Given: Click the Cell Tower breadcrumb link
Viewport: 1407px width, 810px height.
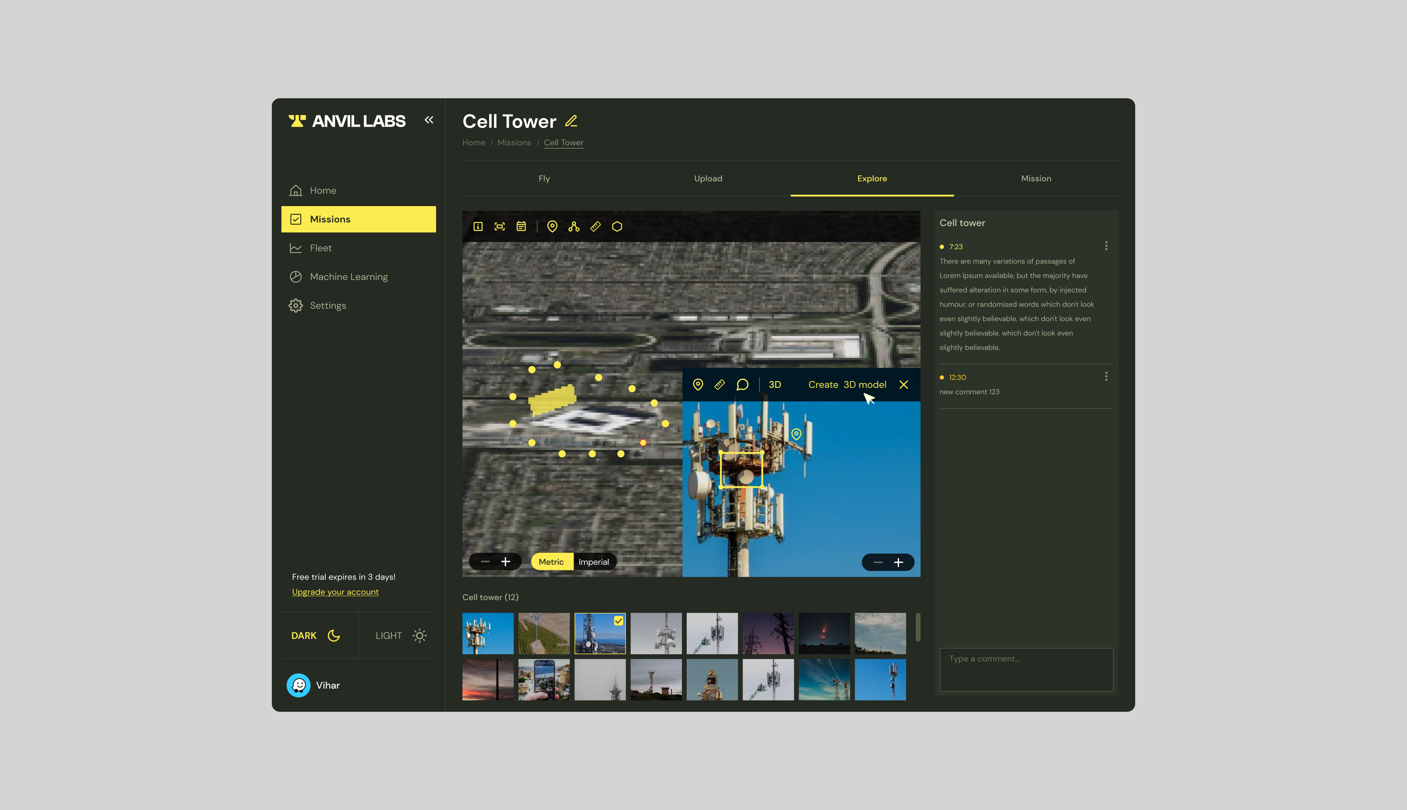Looking at the screenshot, I should [563, 143].
